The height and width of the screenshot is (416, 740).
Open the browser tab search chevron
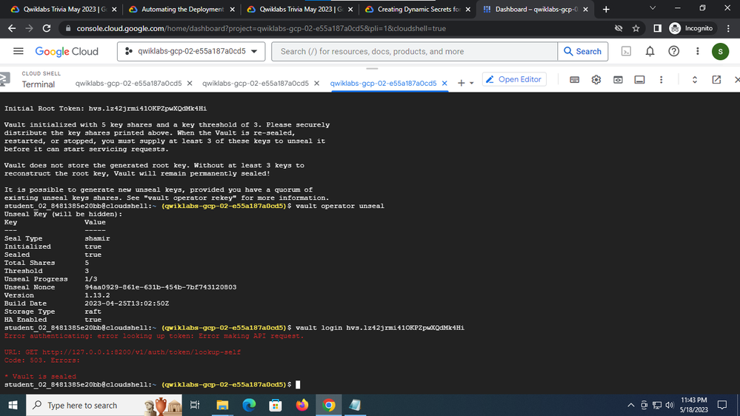pyautogui.click(x=653, y=8)
